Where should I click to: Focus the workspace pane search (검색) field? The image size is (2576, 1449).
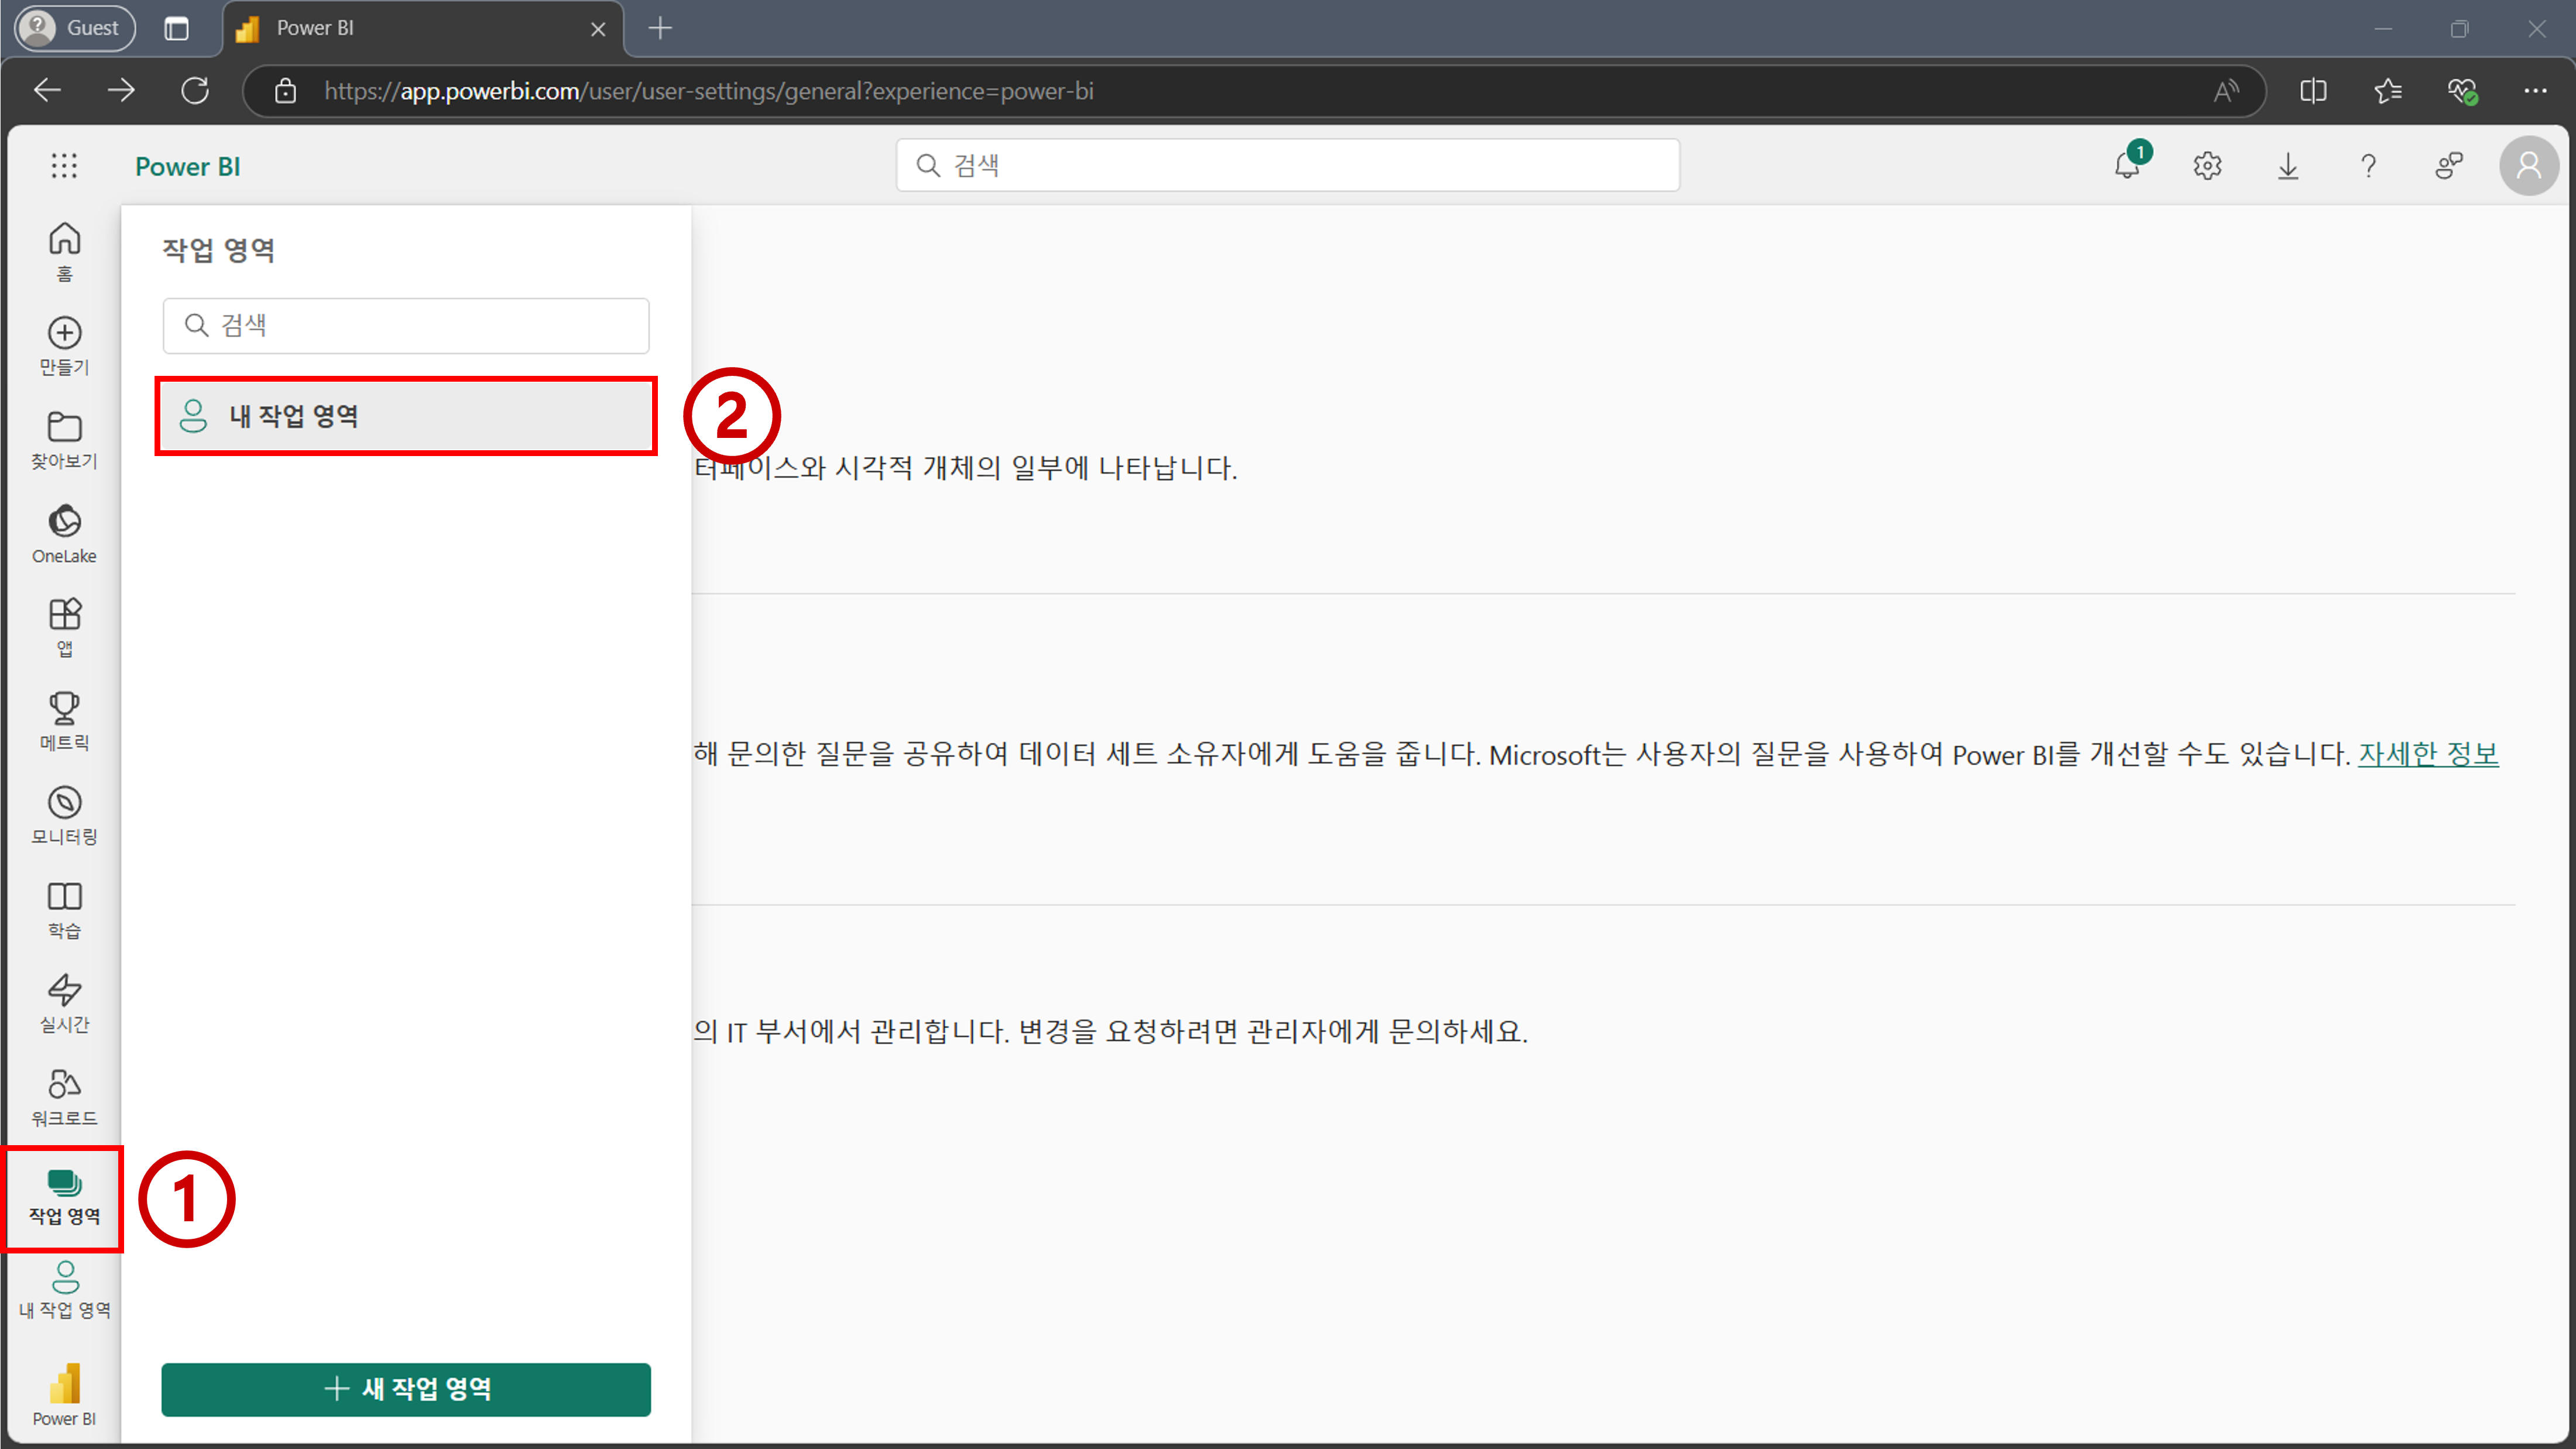(406, 325)
